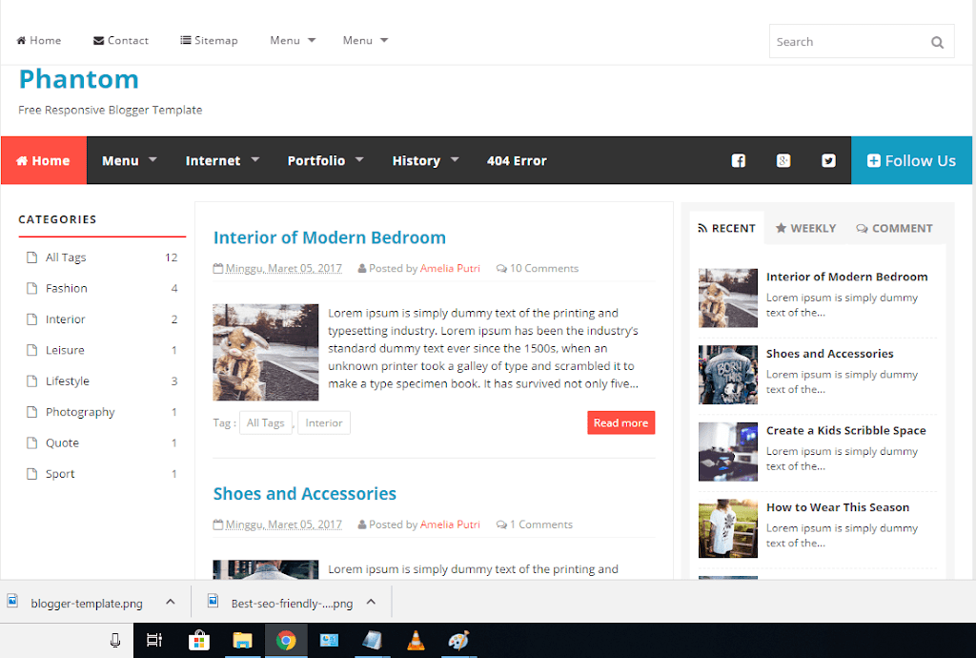Screen dimensions: 976x658
Task: Click the Contact envelope icon
Action: click(x=96, y=40)
